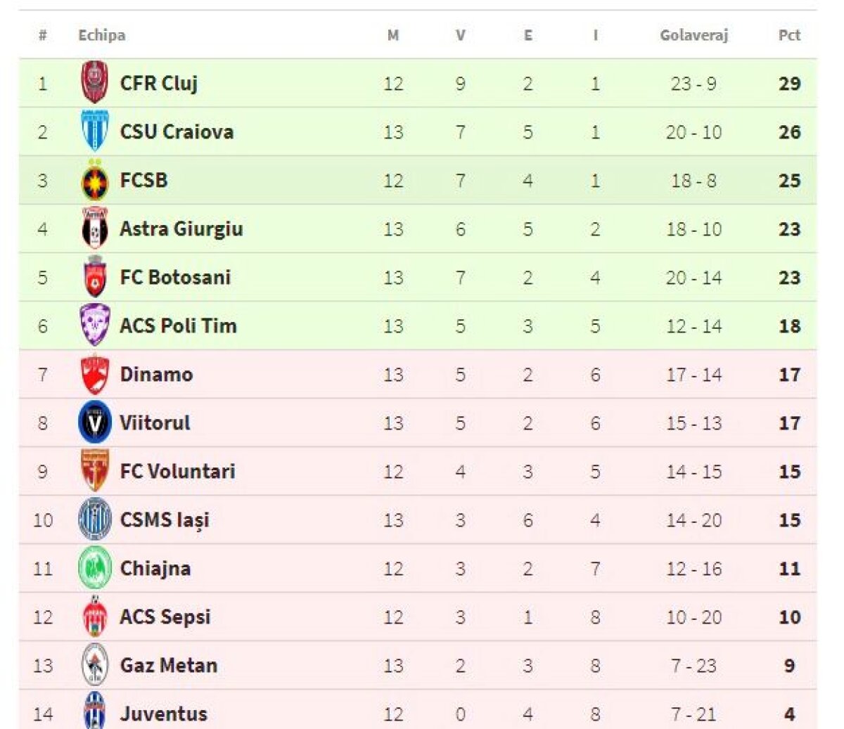Image resolution: width=844 pixels, height=729 pixels.
Task: Open the Juventus team name link
Action: pos(164,714)
